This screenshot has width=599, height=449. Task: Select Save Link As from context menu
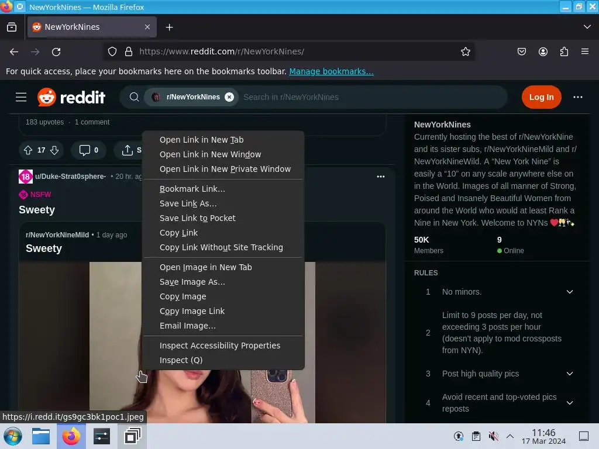point(223,203)
